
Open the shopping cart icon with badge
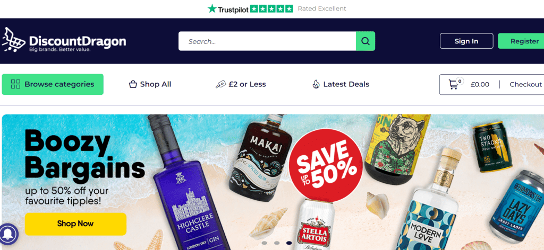[x=455, y=84]
